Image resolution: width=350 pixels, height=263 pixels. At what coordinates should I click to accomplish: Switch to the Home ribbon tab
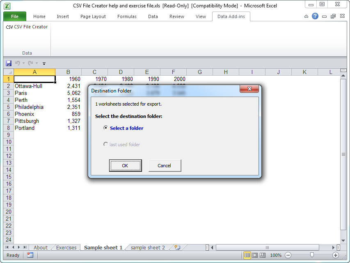coord(39,16)
